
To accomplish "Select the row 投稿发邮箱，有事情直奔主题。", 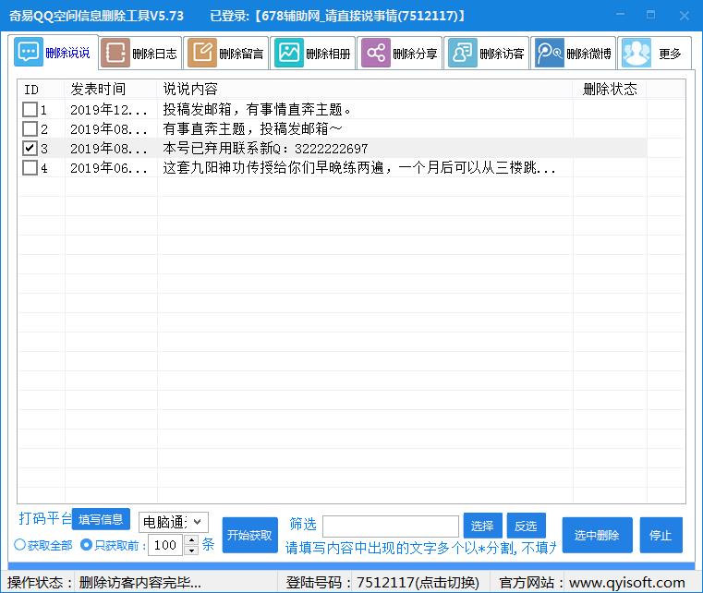I will pyautogui.click(x=333, y=109).
